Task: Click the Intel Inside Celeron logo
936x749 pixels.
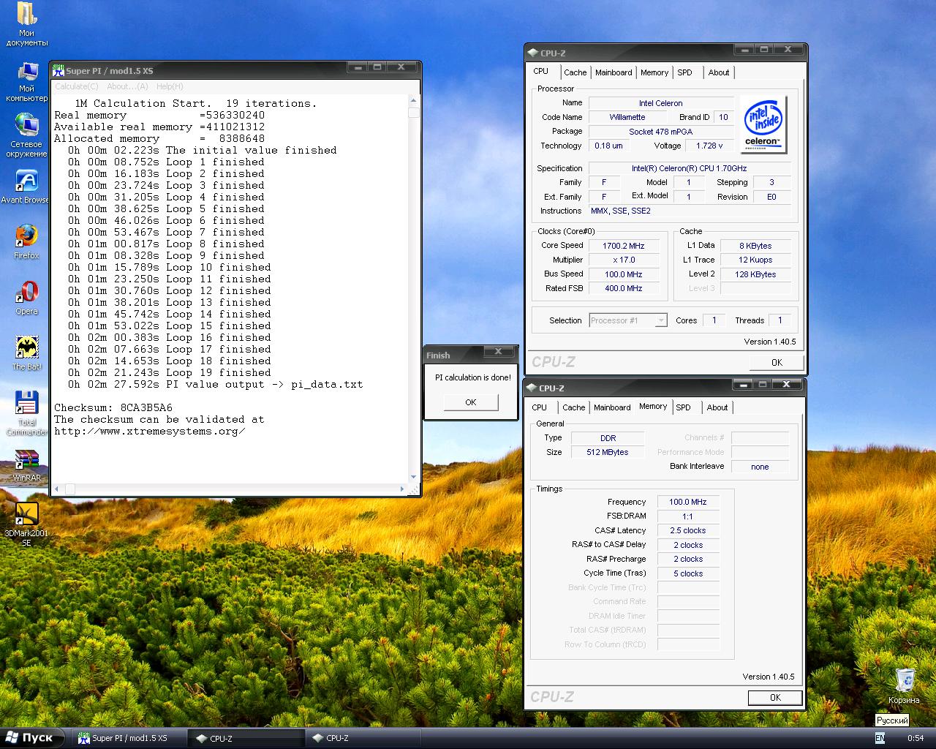Action: 764,124
